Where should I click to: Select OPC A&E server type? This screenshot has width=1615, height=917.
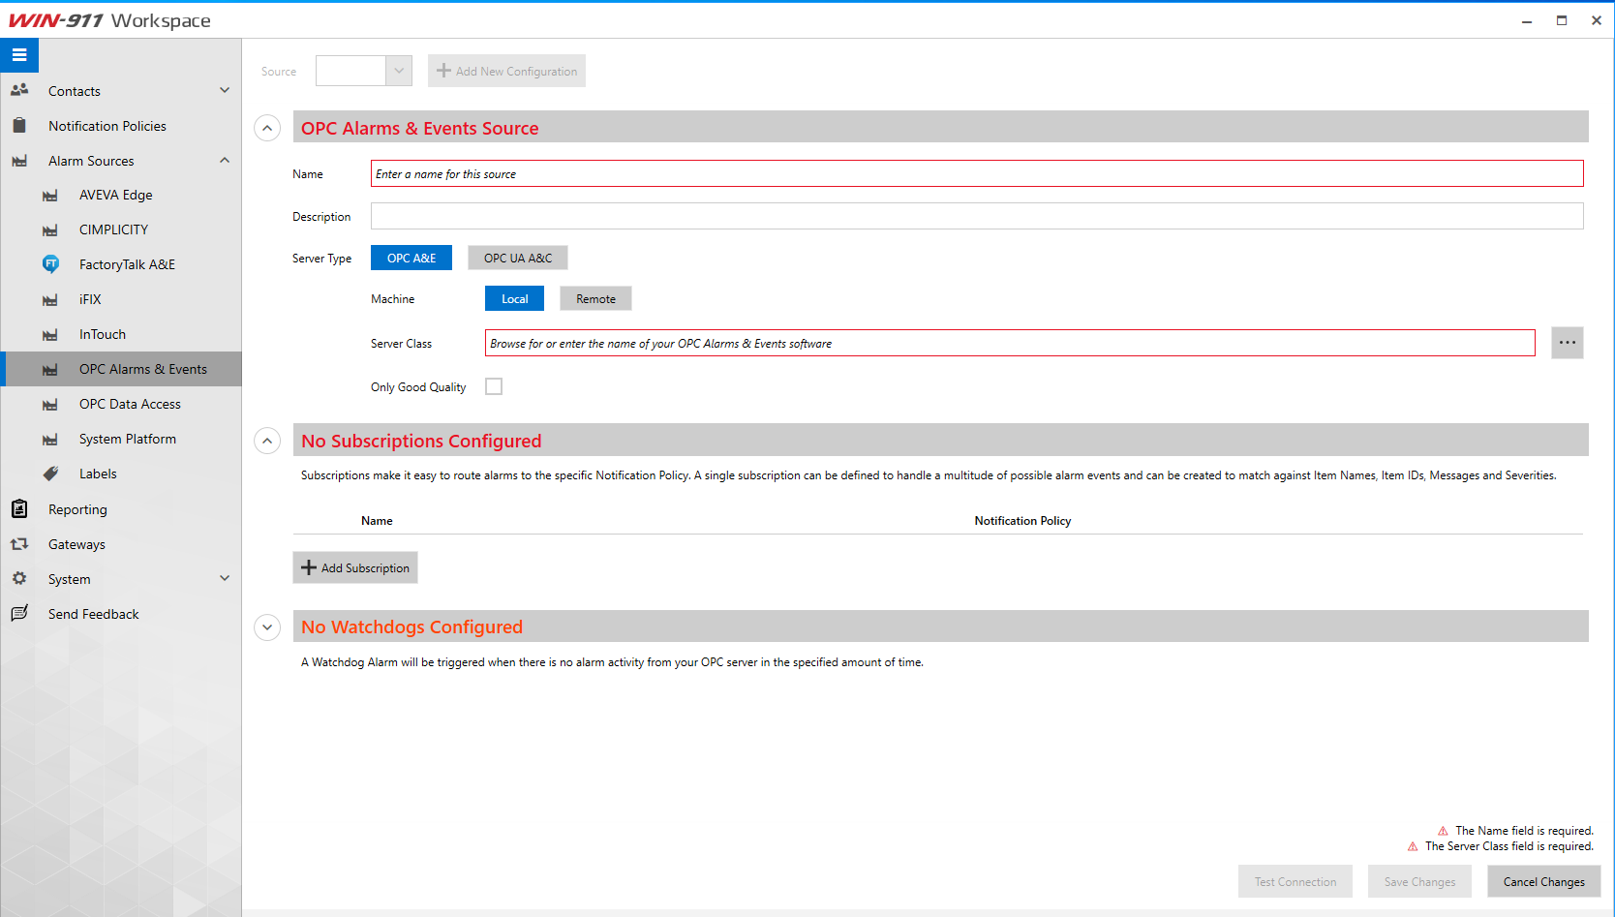pos(411,258)
